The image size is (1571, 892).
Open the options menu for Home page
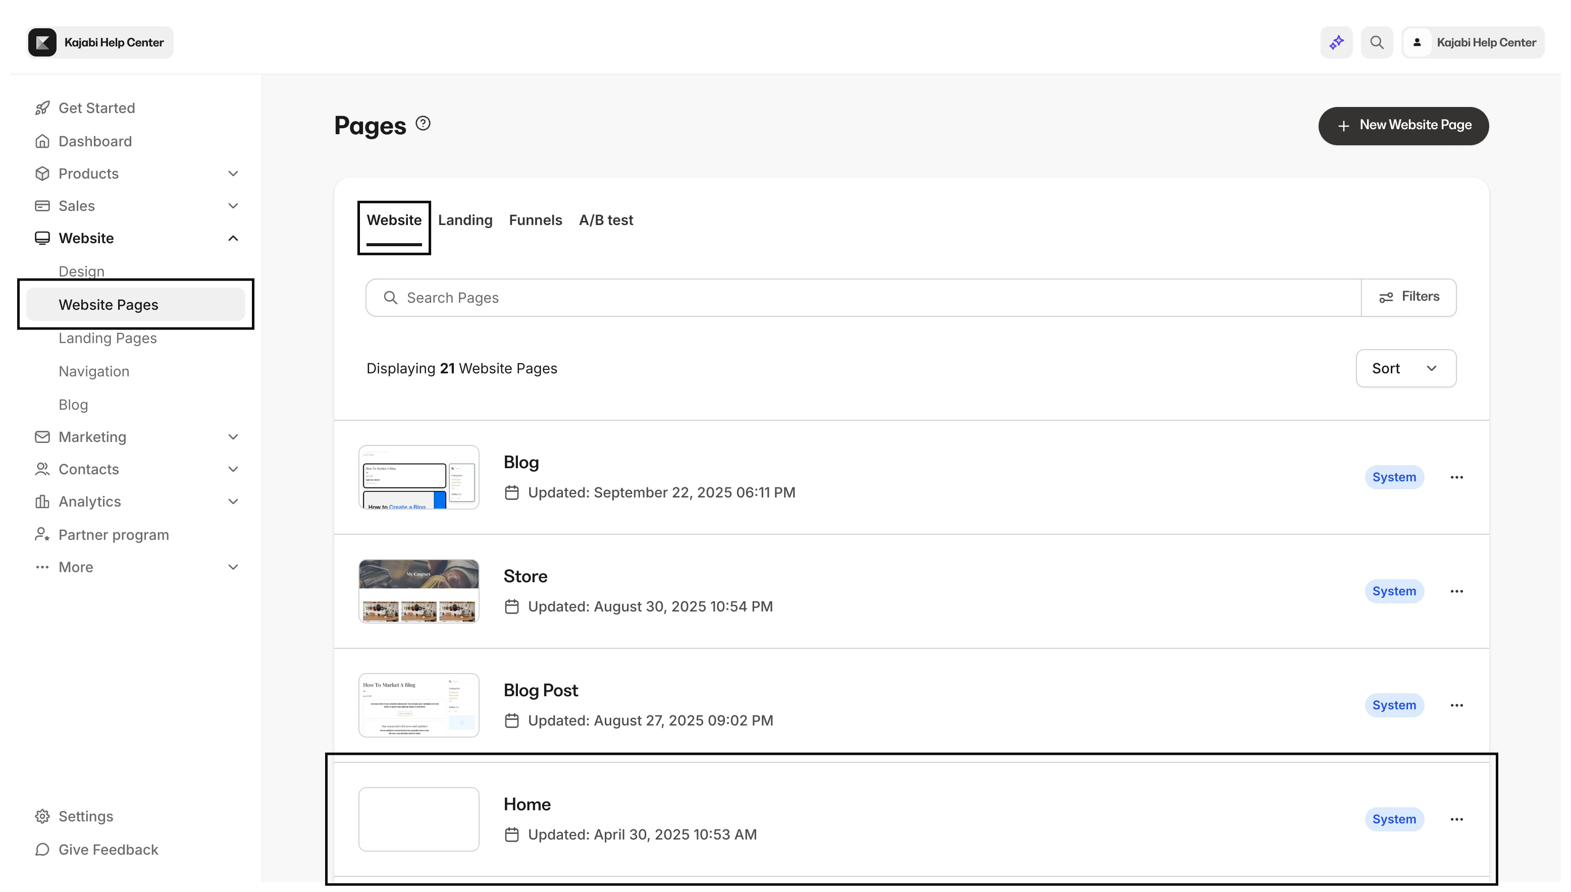coord(1457,819)
